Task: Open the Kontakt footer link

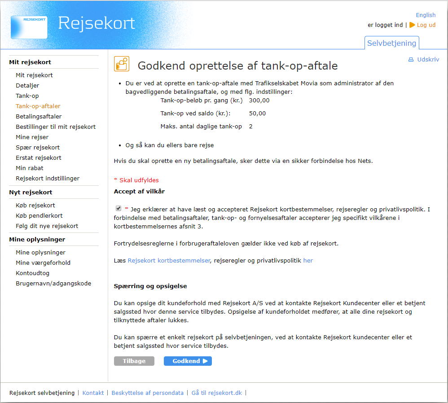Action: [x=93, y=393]
